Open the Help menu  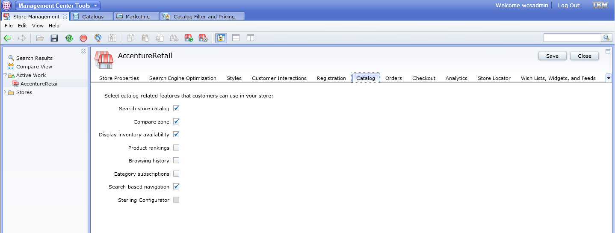point(54,26)
